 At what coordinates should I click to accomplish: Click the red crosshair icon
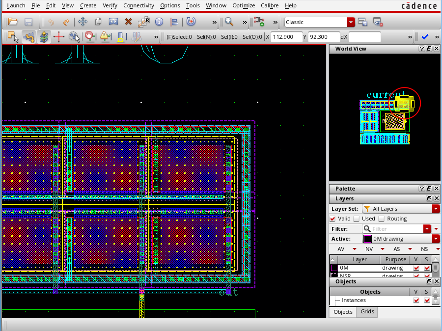(59, 37)
